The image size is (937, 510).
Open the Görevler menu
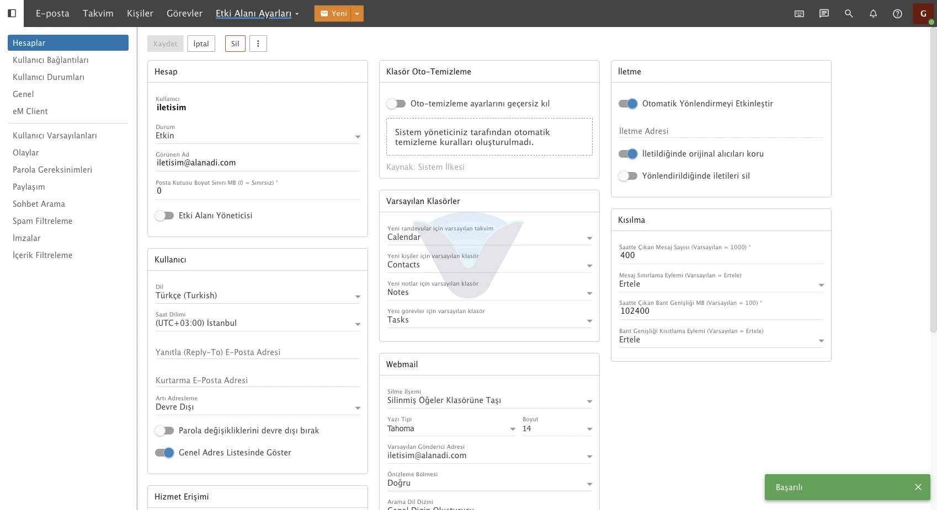(x=184, y=14)
